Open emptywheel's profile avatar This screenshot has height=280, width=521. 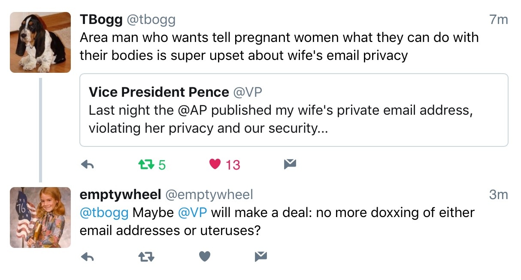tap(40, 217)
